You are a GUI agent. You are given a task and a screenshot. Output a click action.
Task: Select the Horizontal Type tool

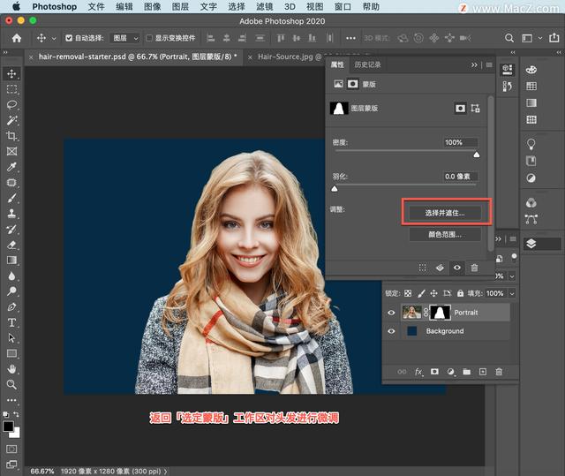12,322
